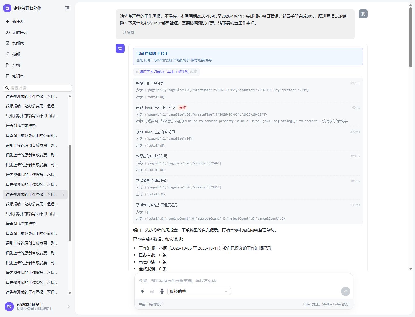The height and width of the screenshot is (317, 415).
Task: Click the chat area scroll-up arrow
Action: point(411,5)
